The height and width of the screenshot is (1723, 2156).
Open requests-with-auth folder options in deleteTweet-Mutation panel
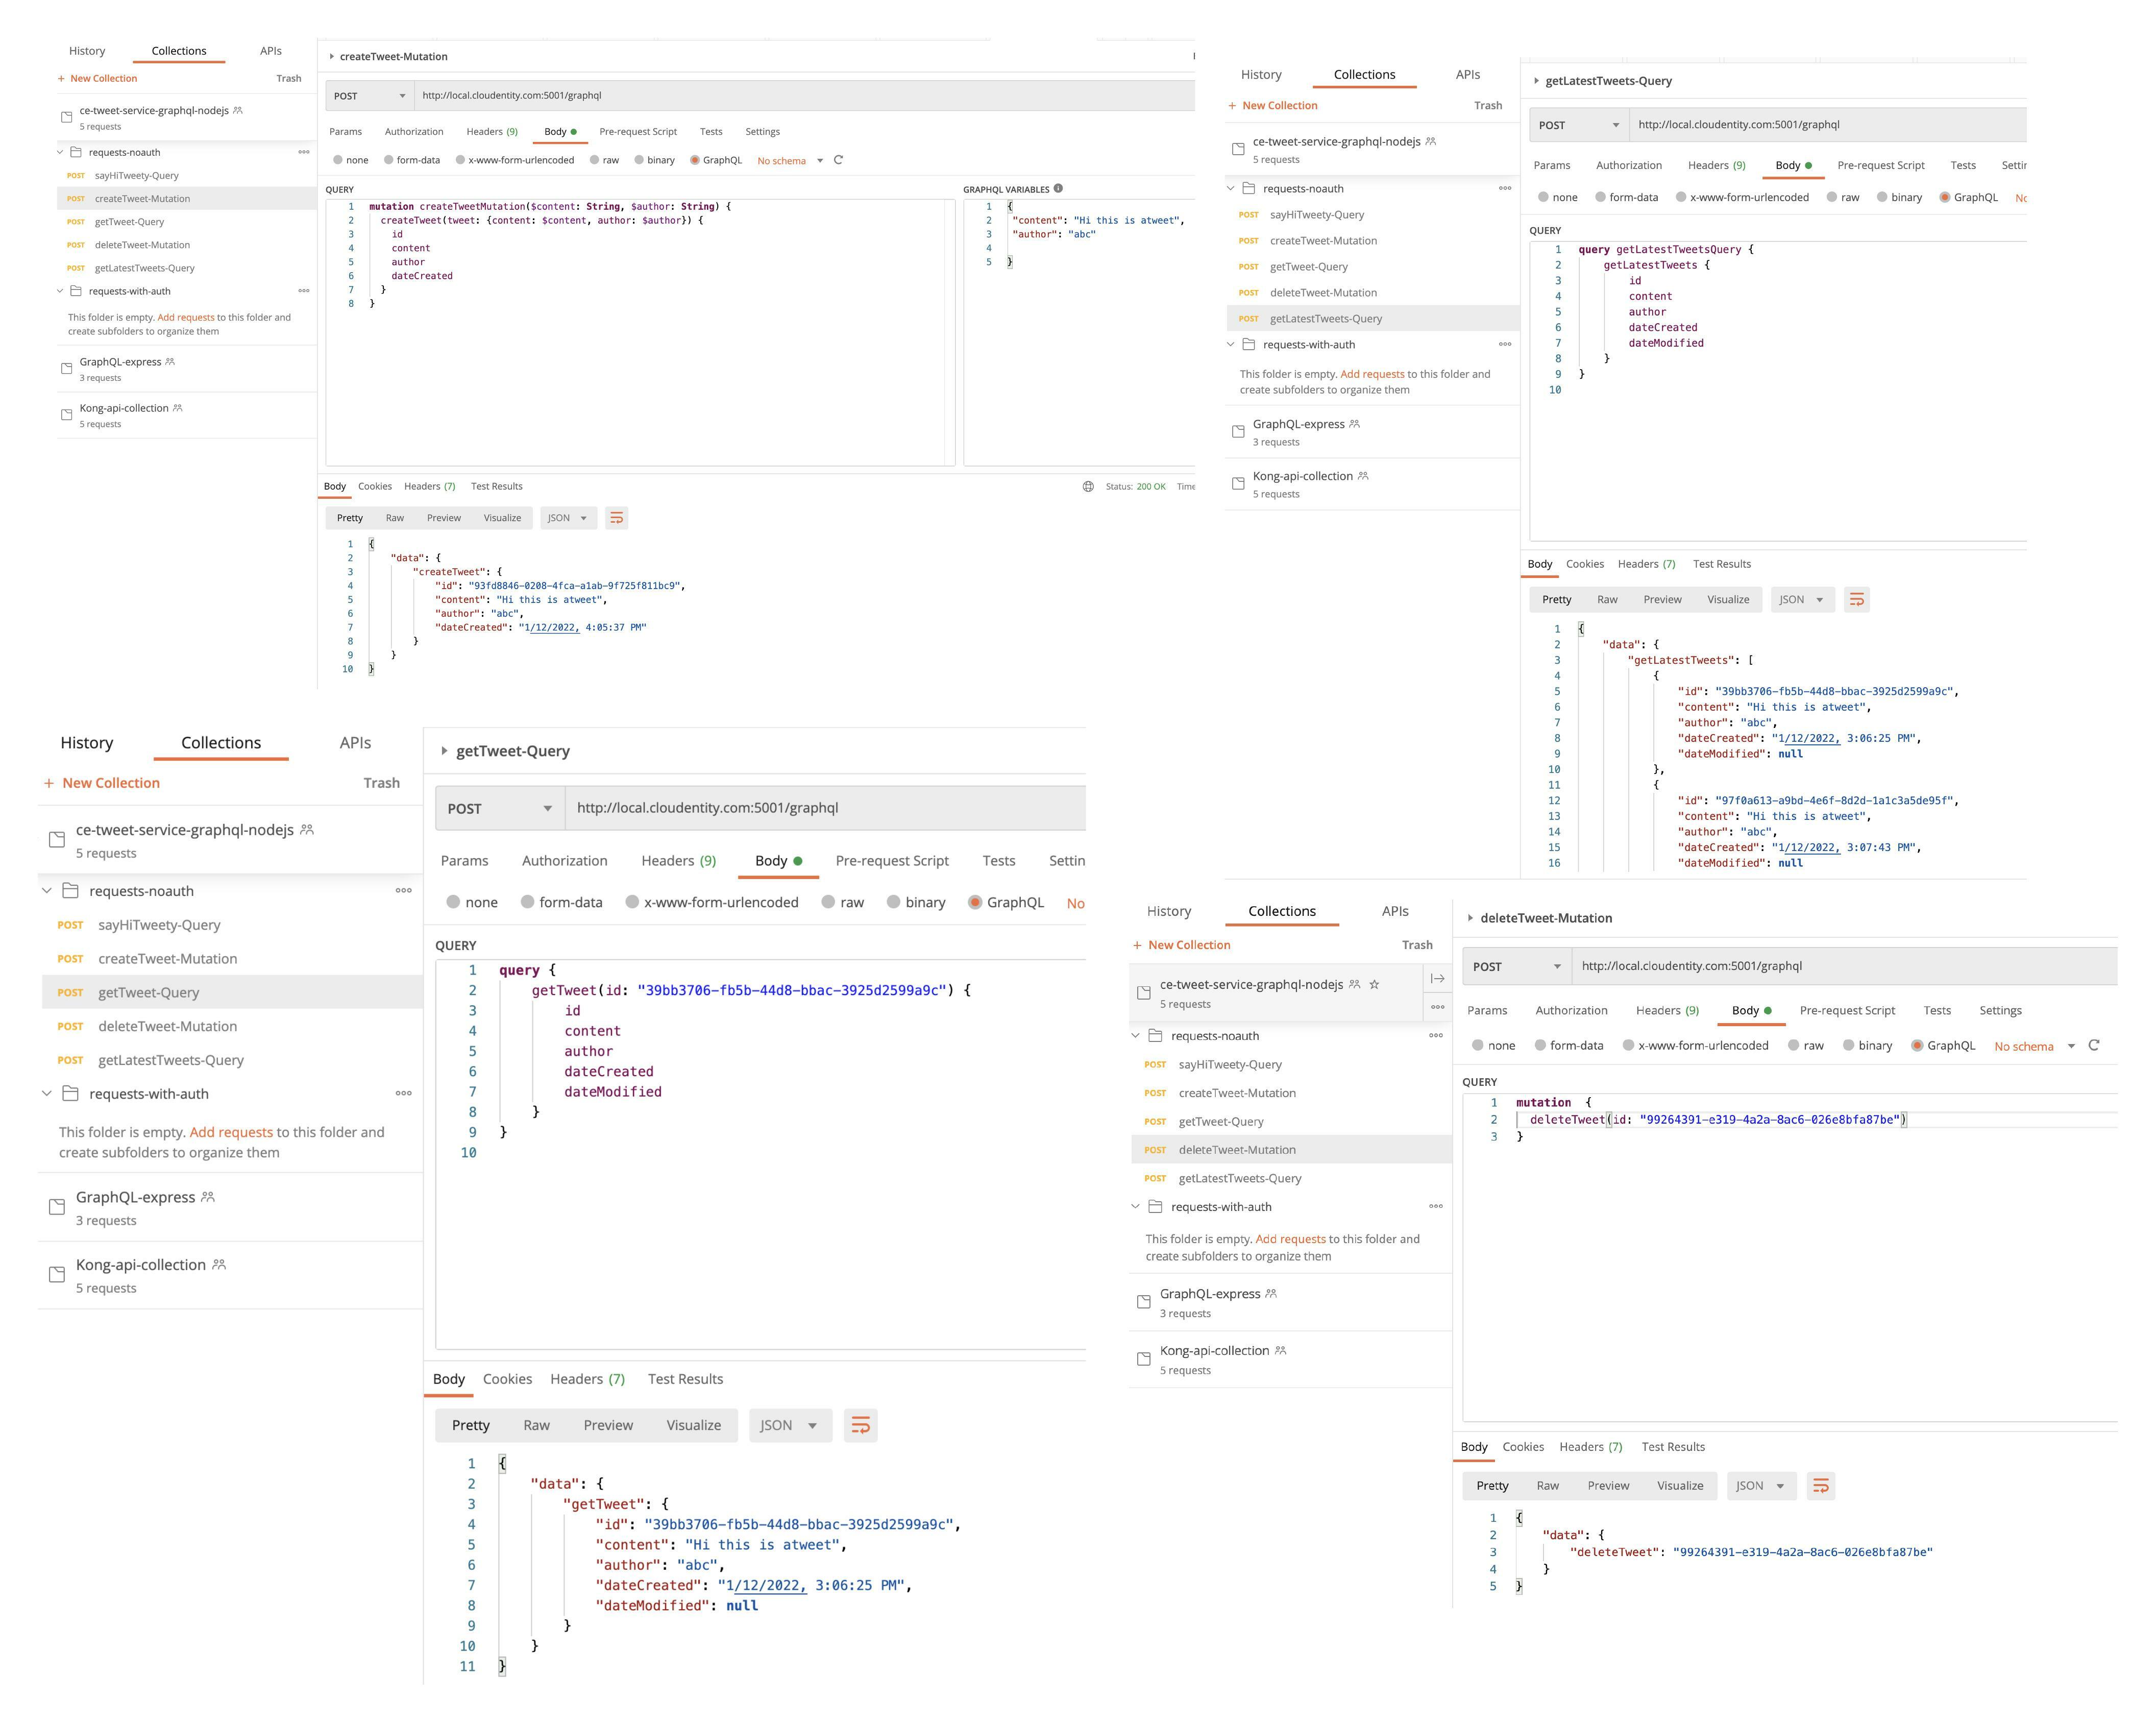pos(1436,1206)
